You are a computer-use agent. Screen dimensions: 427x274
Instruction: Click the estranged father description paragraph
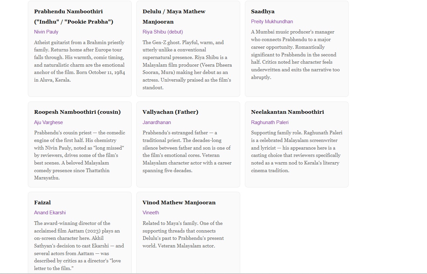pos(187,152)
